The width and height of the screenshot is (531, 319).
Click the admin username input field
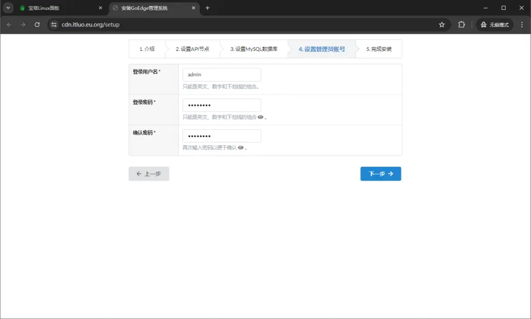click(221, 74)
